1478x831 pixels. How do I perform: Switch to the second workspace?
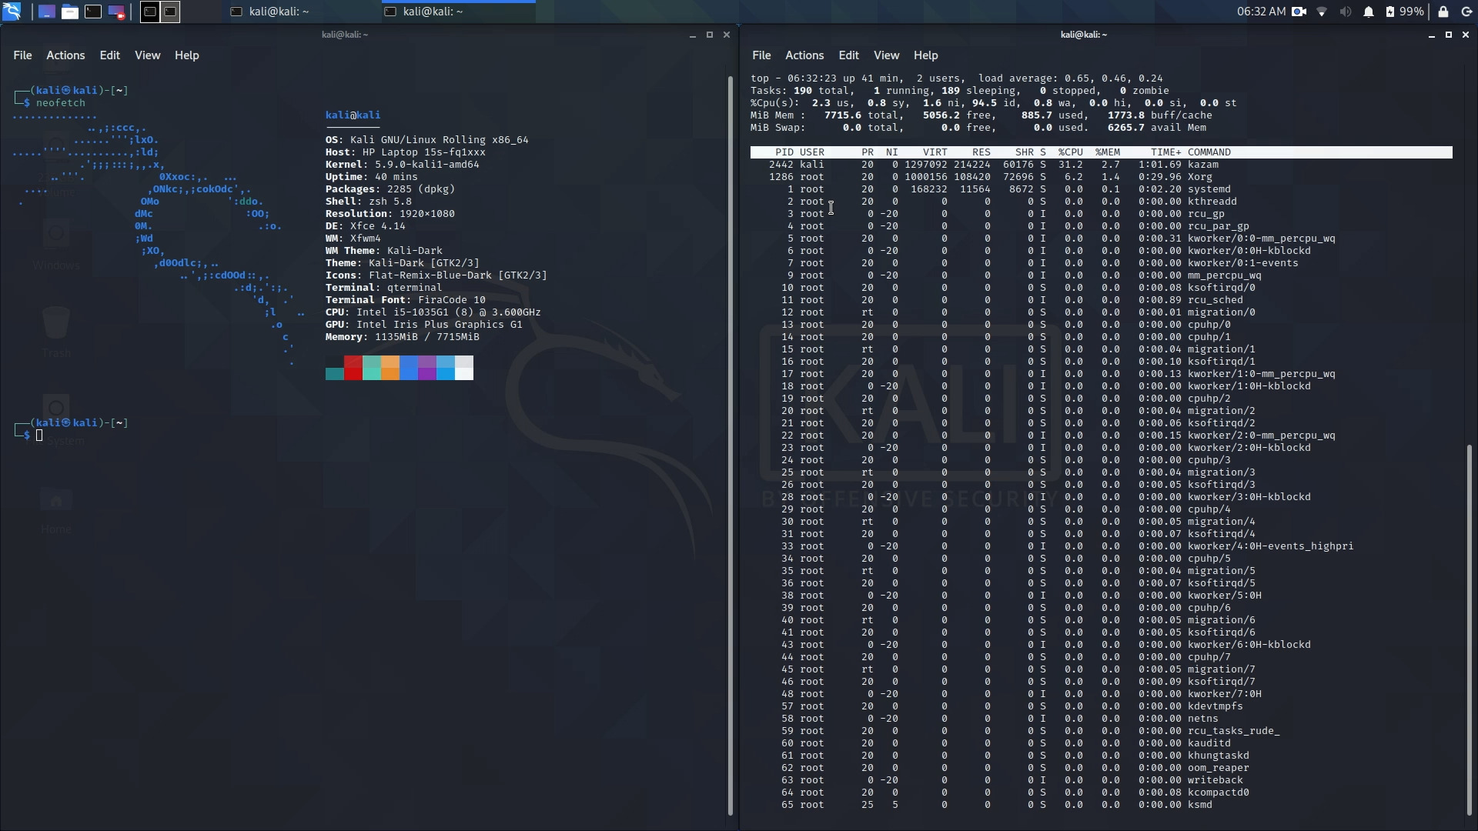(170, 12)
